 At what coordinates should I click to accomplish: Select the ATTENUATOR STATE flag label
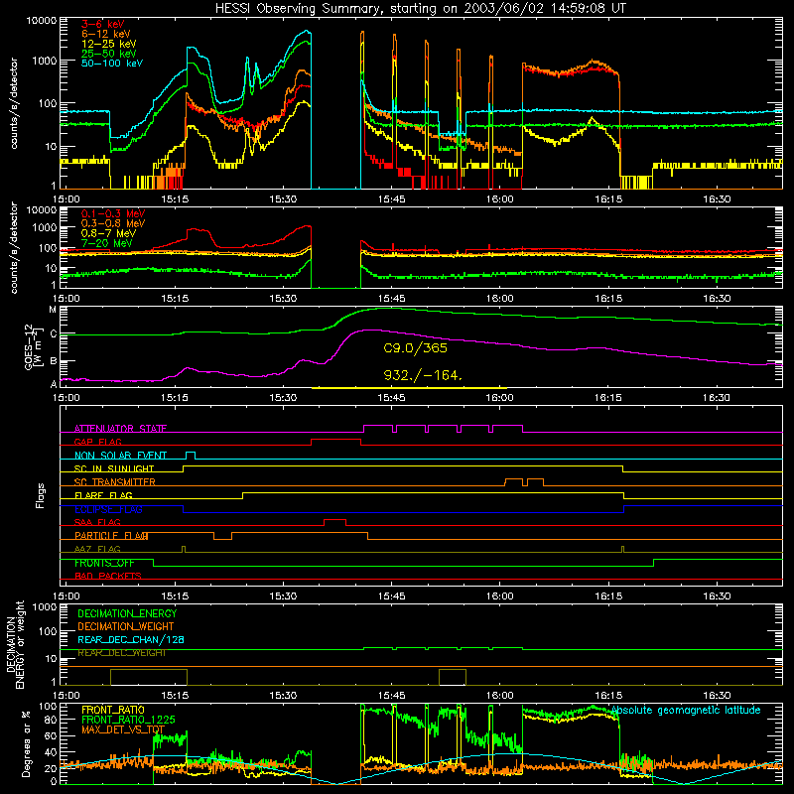120,429
